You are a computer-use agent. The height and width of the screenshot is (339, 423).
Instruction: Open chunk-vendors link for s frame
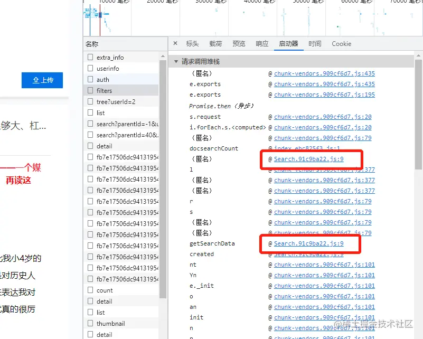[x=323, y=212]
